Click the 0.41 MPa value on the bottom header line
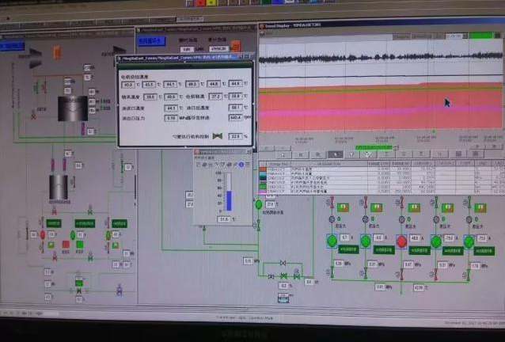The image size is (505, 342). coord(380,287)
